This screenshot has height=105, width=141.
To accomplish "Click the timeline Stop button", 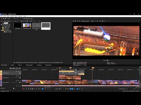I will (x=32, y=89).
